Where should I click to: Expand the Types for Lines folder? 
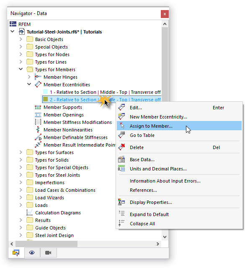pos(21,62)
